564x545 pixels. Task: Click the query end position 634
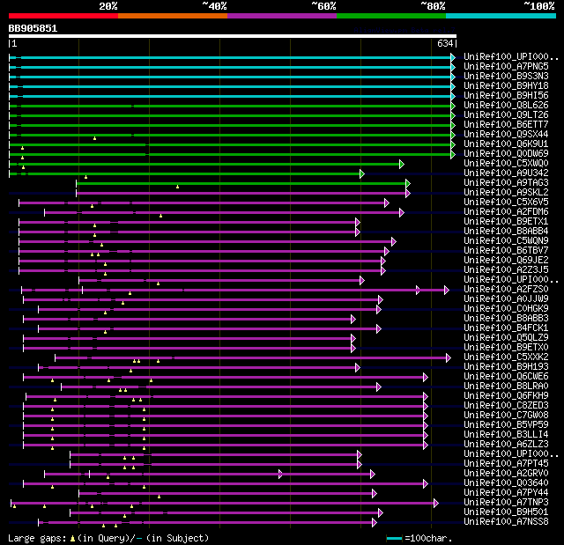click(x=445, y=43)
